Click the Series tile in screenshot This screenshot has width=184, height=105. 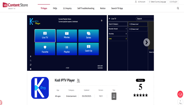coord(89,36)
